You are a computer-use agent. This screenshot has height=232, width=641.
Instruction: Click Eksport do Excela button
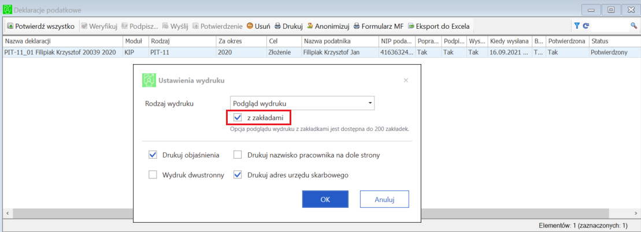[439, 27]
